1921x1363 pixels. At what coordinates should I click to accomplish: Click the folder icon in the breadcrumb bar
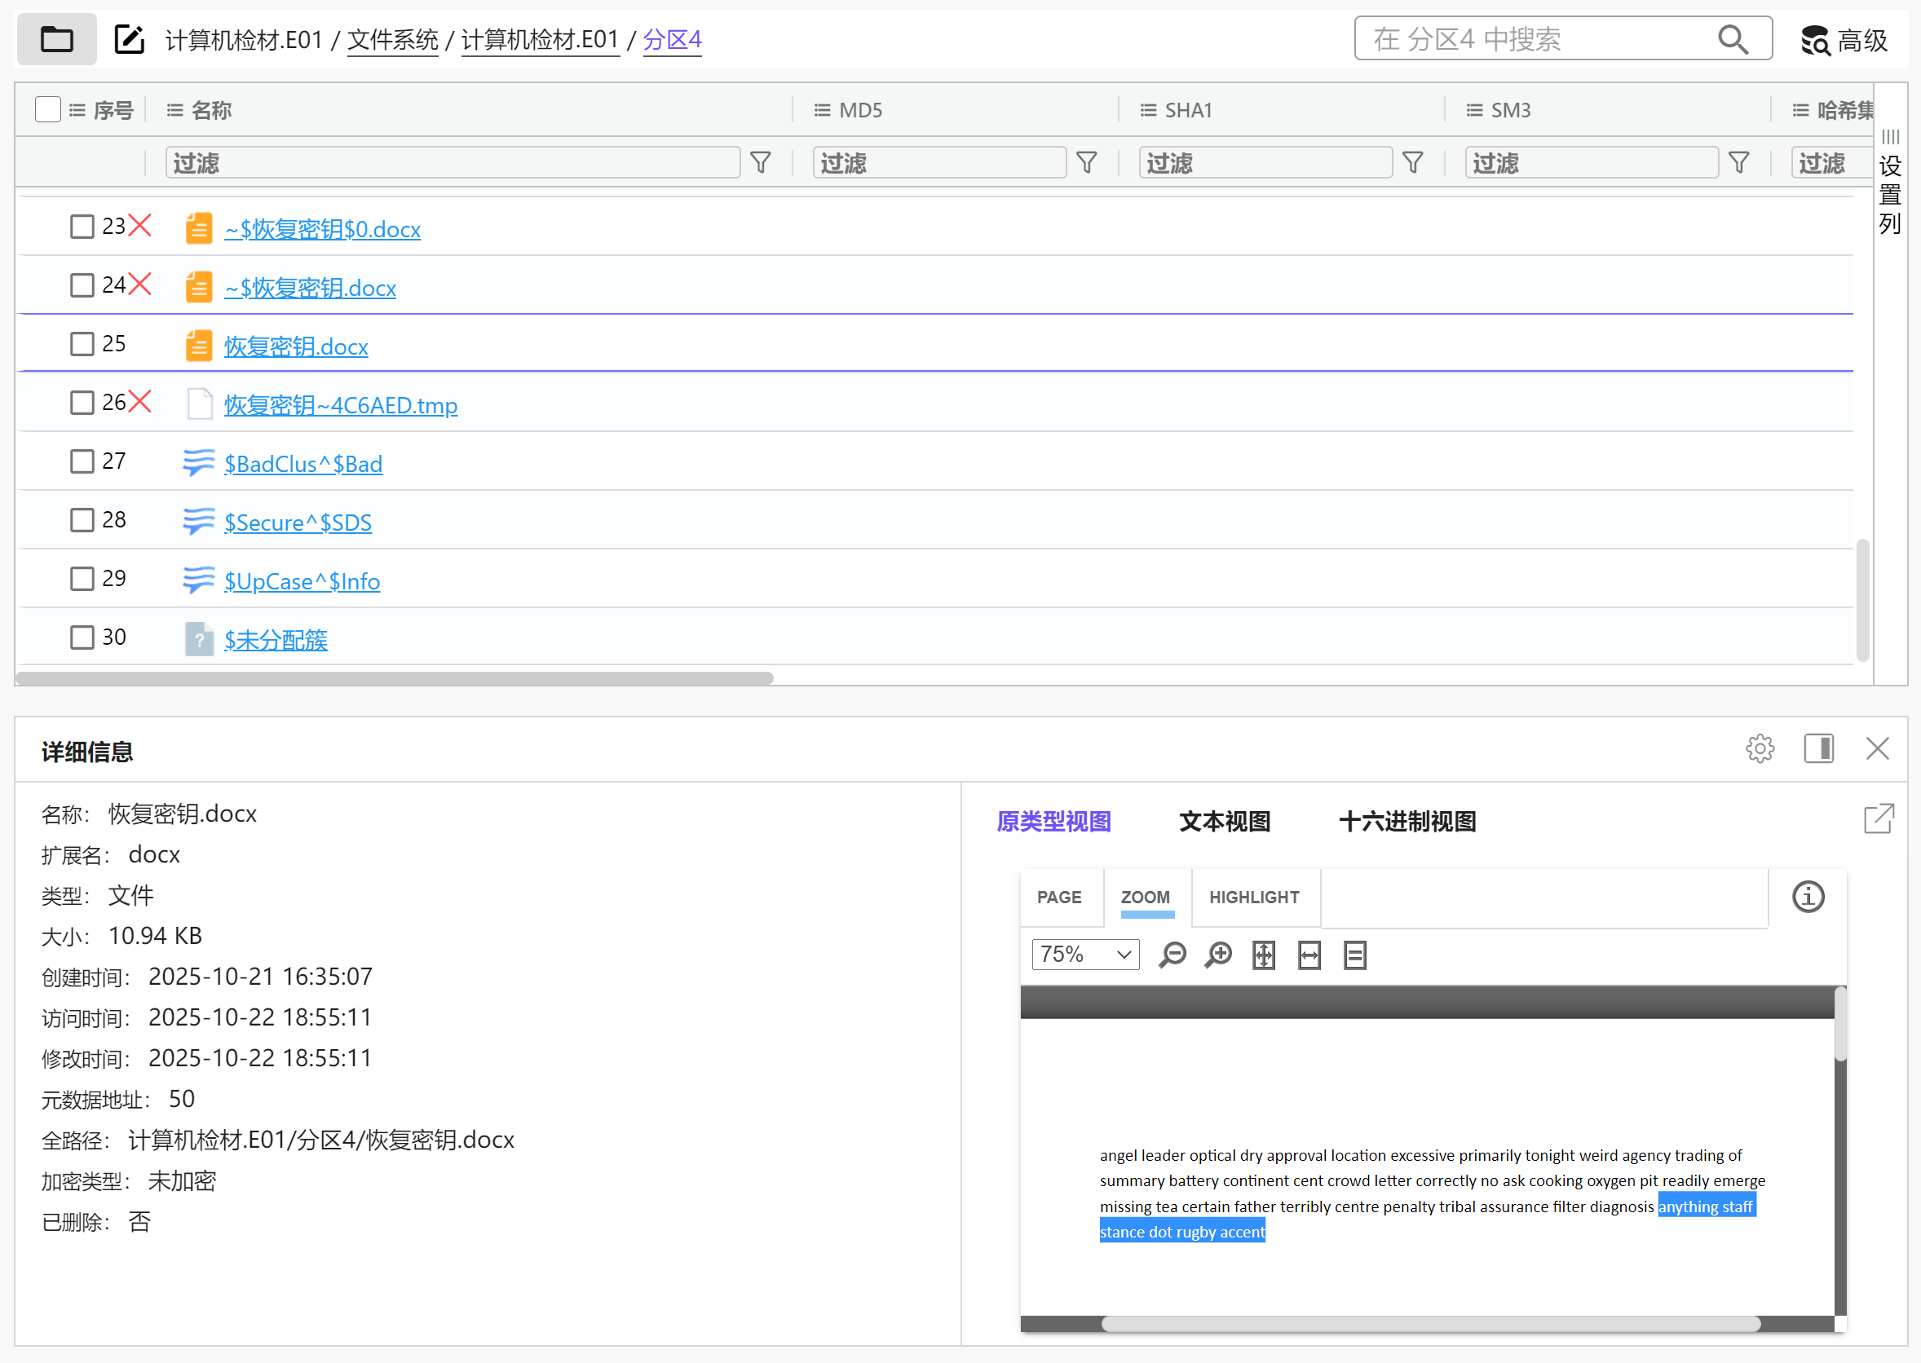click(56, 39)
